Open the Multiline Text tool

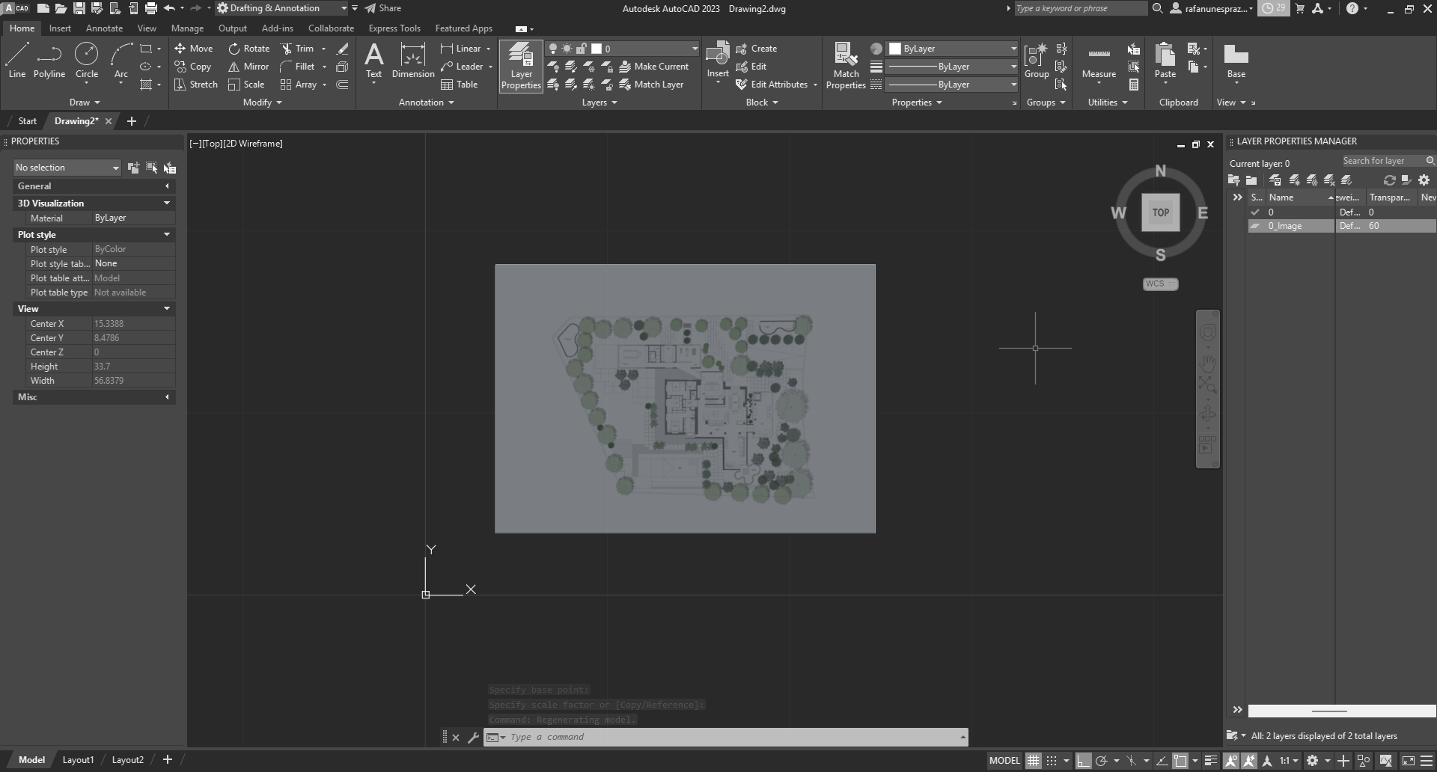click(373, 60)
